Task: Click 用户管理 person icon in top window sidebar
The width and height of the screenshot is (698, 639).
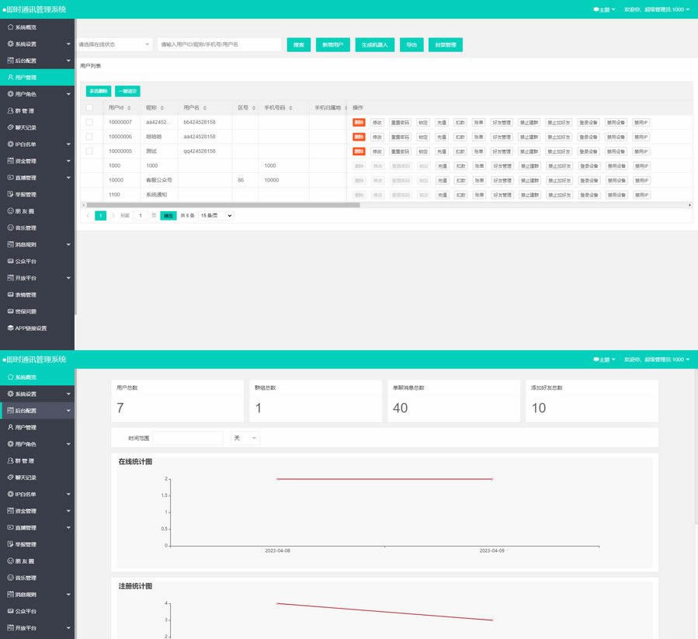Action: [11, 77]
